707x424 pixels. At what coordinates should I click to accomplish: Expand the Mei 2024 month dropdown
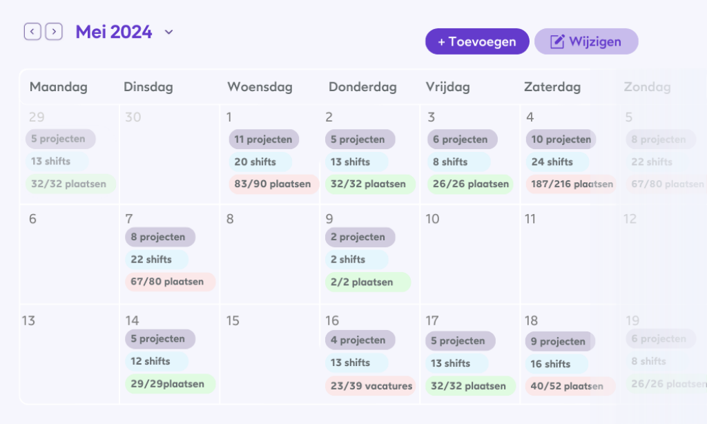coord(169,32)
